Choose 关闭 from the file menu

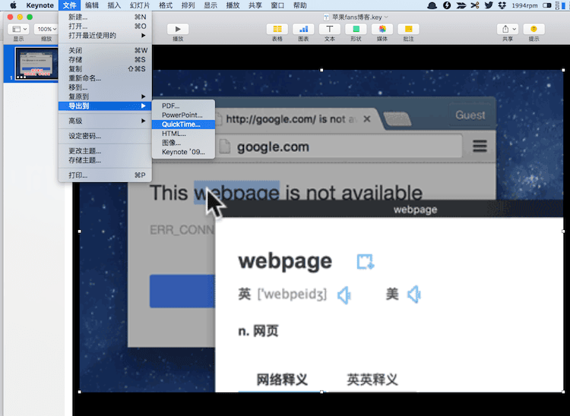(x=105, y=50)
